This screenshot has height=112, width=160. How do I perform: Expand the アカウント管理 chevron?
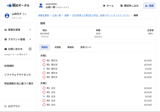(30, 39)
